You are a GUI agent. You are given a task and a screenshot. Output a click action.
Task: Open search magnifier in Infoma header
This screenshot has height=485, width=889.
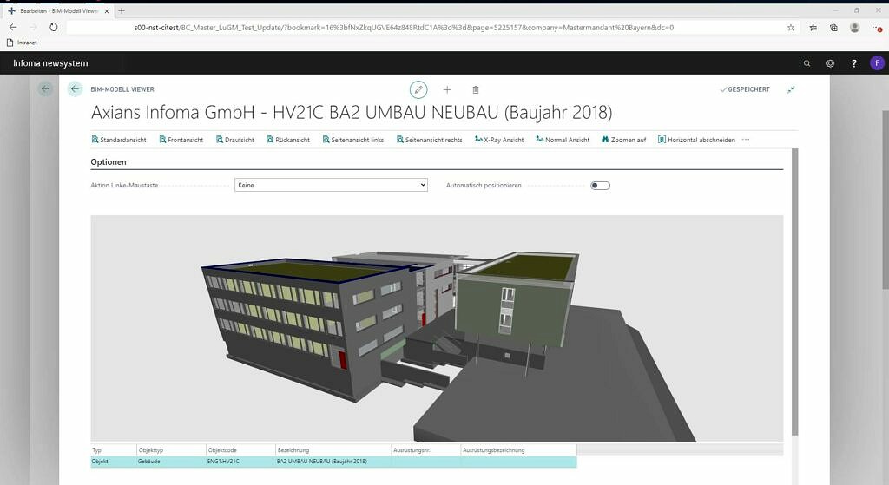(807, 63)
